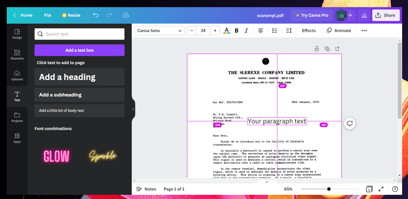Open the Animate panel
This screenshot has width=408, height=199.
point(339,31)
